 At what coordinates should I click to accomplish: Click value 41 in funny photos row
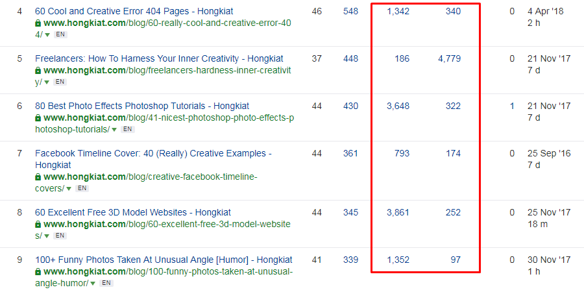[317, 260]
